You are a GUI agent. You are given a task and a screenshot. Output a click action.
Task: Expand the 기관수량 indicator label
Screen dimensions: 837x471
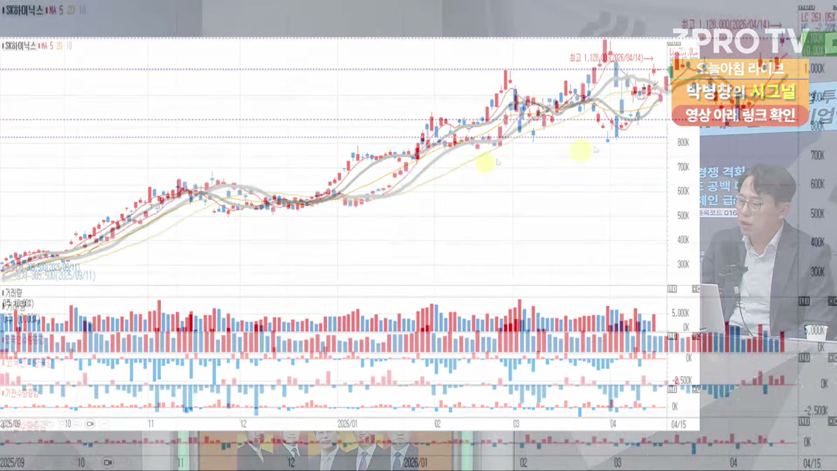[x=22, y=394]
